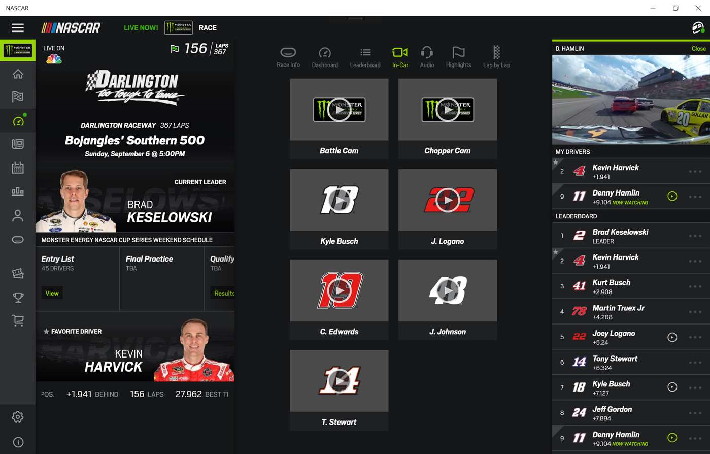
Task: Click the NBC peacock logo
Action: pos(54,59)
